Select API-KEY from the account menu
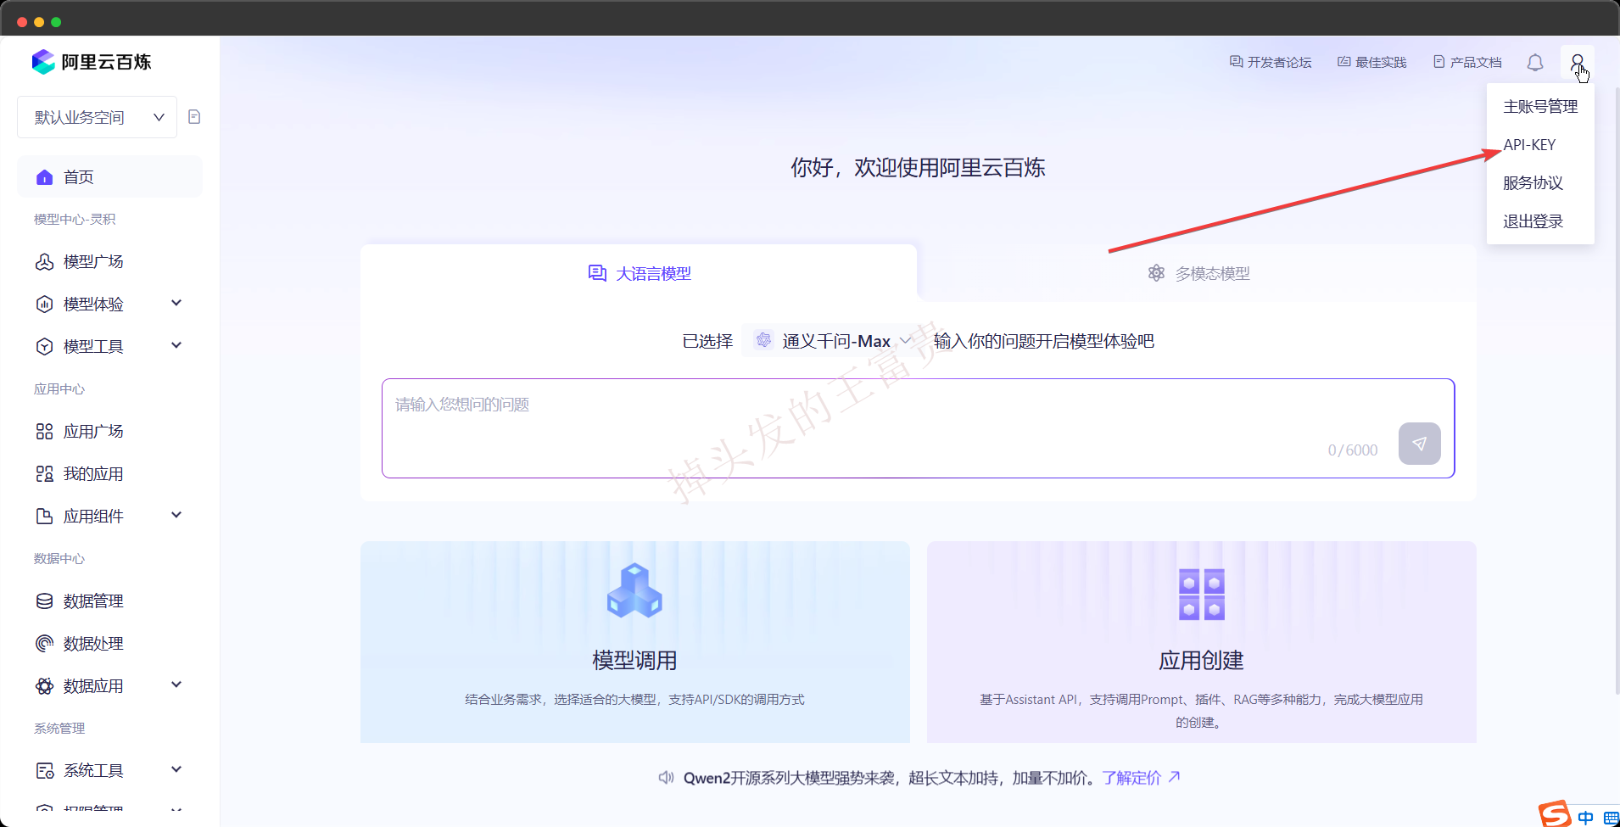This screenshot has height=827, width=1620. (x=1540, y=145)
